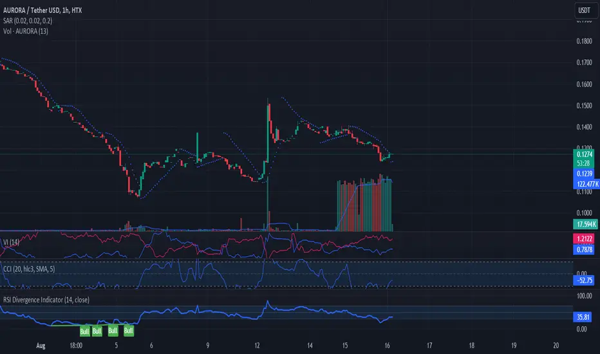Click the date 18 on time axis
The height and width of the screenshot is (354, 600).
coord(472,346)
